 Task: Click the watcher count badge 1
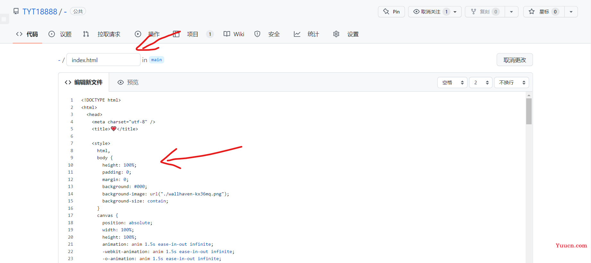(446, 12)
